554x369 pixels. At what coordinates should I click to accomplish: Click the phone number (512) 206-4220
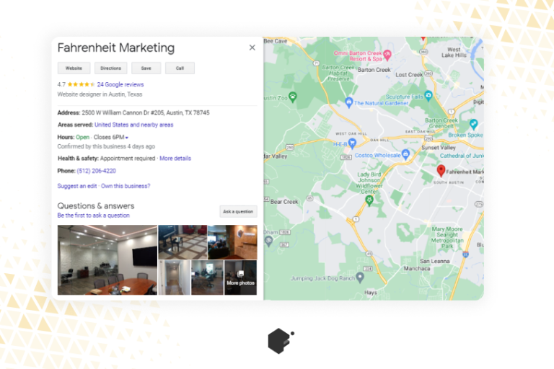[97, 171]
